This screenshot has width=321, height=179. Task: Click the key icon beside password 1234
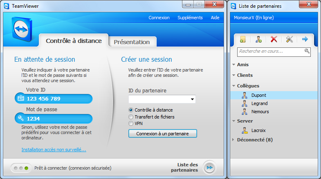click(x=21, y=118)
